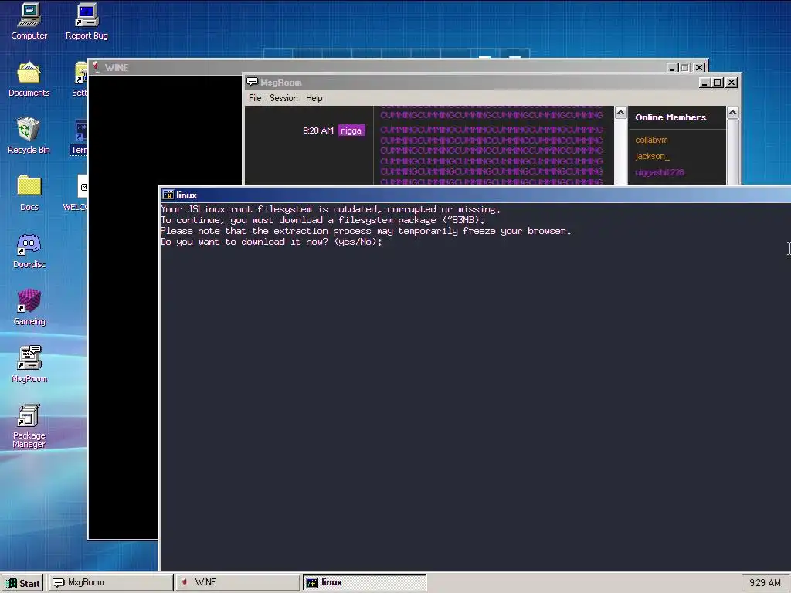Image resolution: width=791 pixels, height=593 pixels.
Task: Click the MsgRoom window title bar
Action: click(492, 82)
